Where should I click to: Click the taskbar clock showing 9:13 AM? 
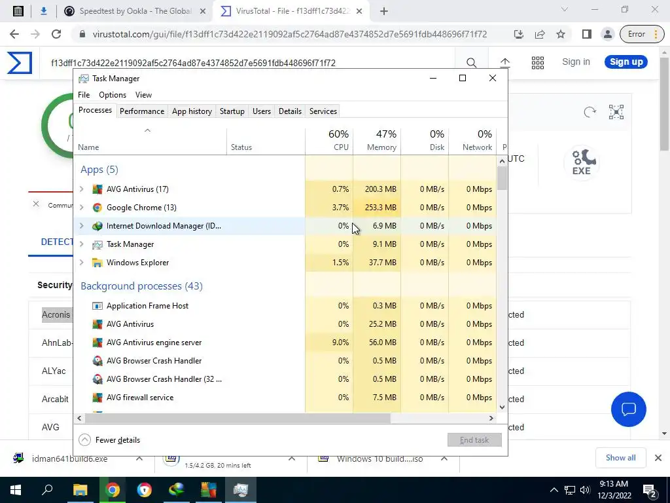[x=614, y=490]
